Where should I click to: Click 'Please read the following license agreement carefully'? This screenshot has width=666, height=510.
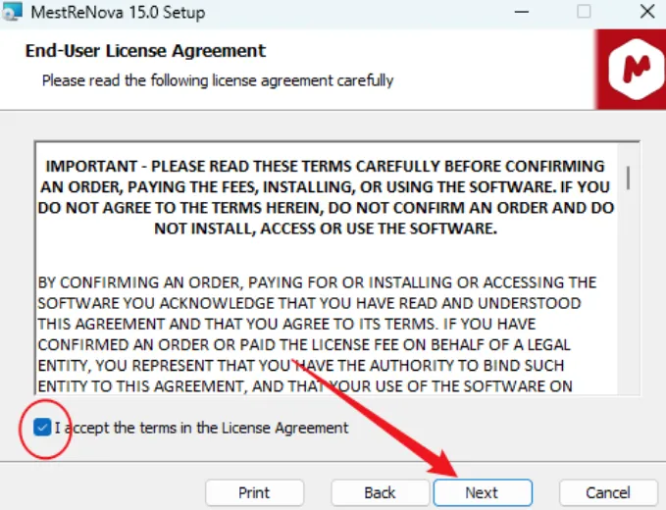click(218, 80)
